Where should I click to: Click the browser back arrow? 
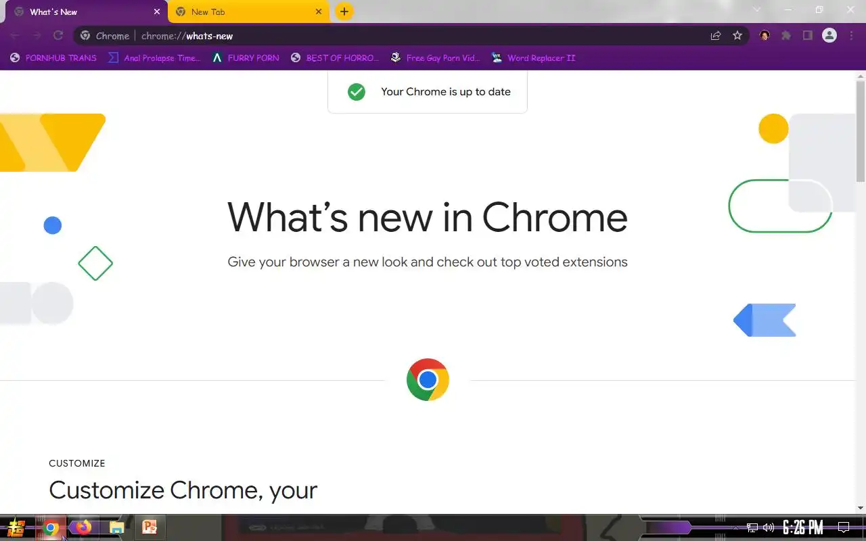15,36
